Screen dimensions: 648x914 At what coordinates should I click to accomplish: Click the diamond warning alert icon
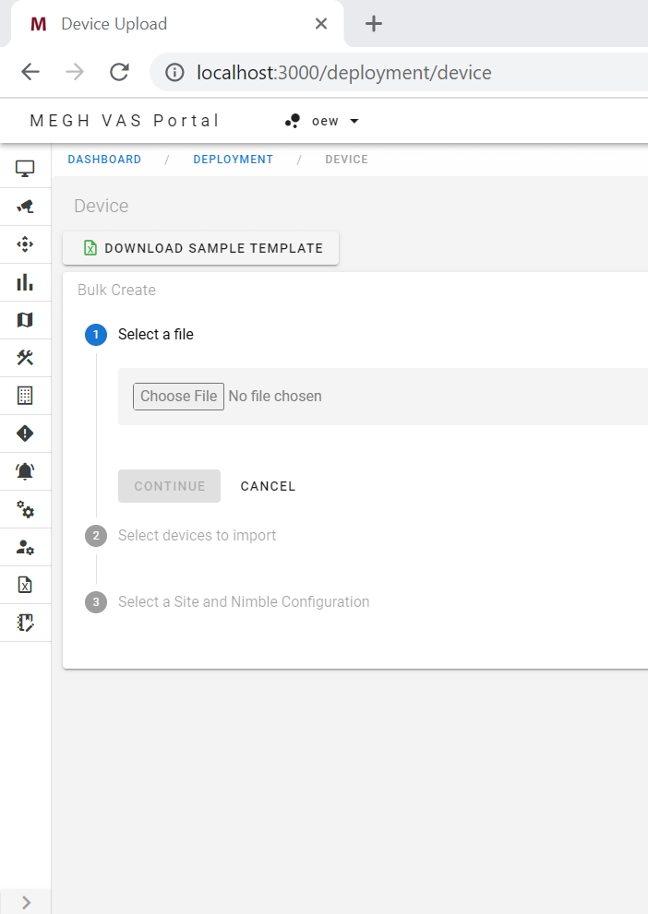click(x=25, y=433)
